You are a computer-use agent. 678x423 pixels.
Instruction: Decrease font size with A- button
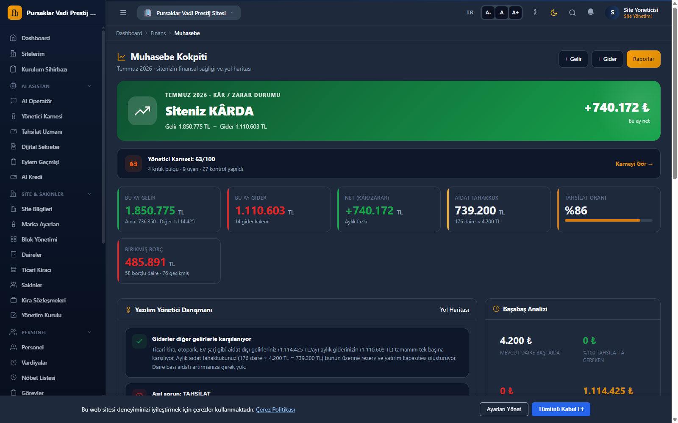click(x=488, y=13)
